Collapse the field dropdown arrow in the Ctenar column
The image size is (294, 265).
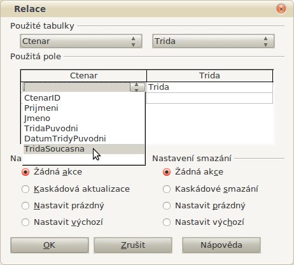tap(137, 87)
